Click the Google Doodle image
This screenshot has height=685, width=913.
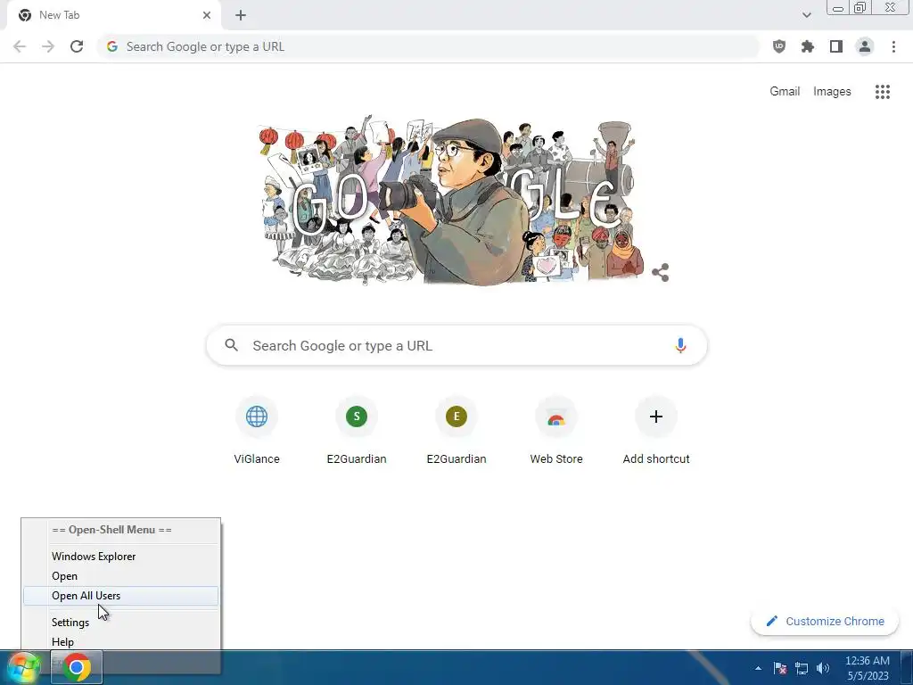coord(451,201)
